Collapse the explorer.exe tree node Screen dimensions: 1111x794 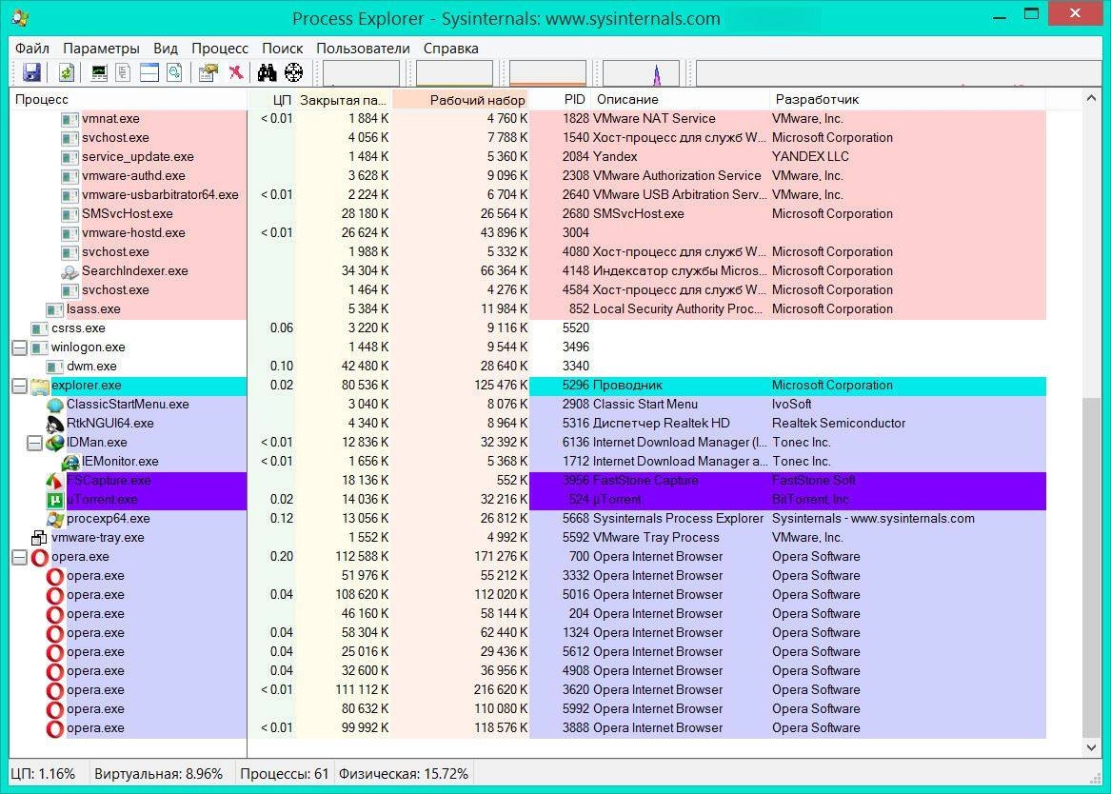[x=20, y=386]
